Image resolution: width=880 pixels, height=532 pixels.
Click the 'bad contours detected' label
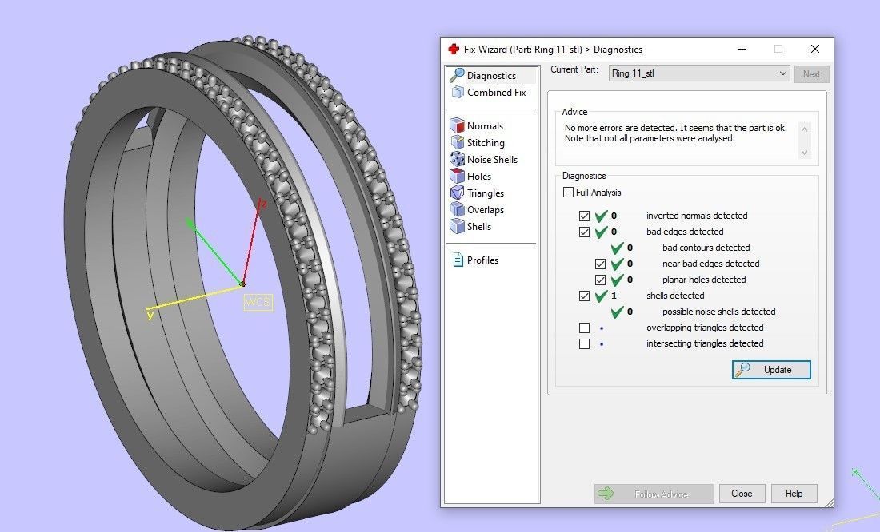(706, 248)
